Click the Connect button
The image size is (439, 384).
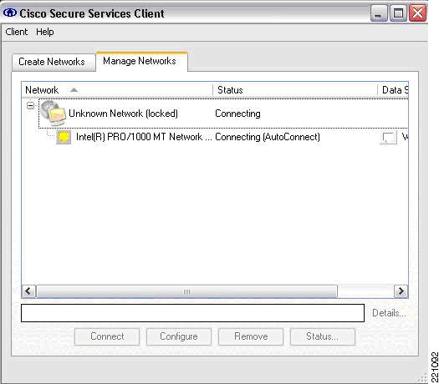click(107, 336)
